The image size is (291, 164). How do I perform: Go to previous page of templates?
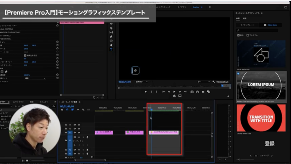click(251, 156)
